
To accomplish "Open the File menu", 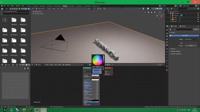I will tap(5, 6).
